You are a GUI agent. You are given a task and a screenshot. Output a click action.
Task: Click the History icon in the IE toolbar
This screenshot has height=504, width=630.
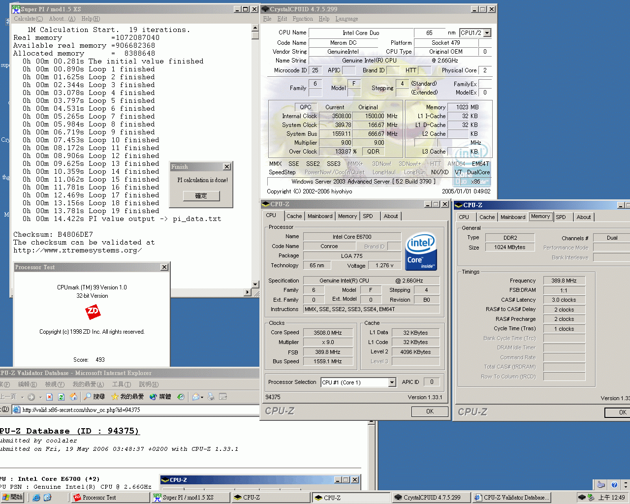tap(181, 397)
